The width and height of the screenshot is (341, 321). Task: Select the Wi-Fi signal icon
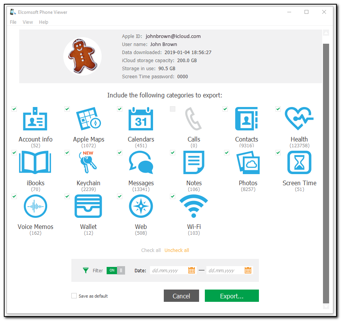pyautogui.click(x=194, y=206)
